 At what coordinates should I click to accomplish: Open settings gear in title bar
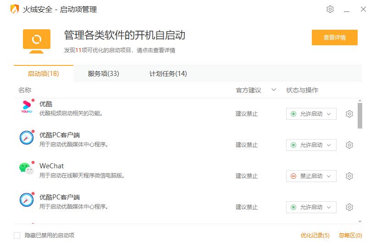pos(330,9)
